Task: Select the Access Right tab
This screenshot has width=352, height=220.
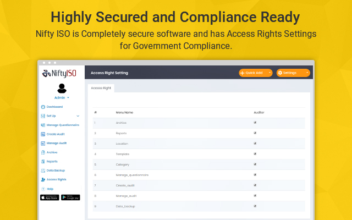Action: (101, 88)
